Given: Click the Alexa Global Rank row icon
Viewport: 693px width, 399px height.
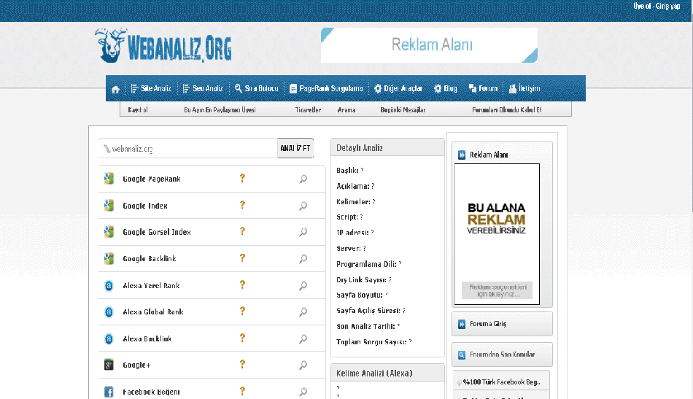Looking at the screenshot, I should click(109, 312).
